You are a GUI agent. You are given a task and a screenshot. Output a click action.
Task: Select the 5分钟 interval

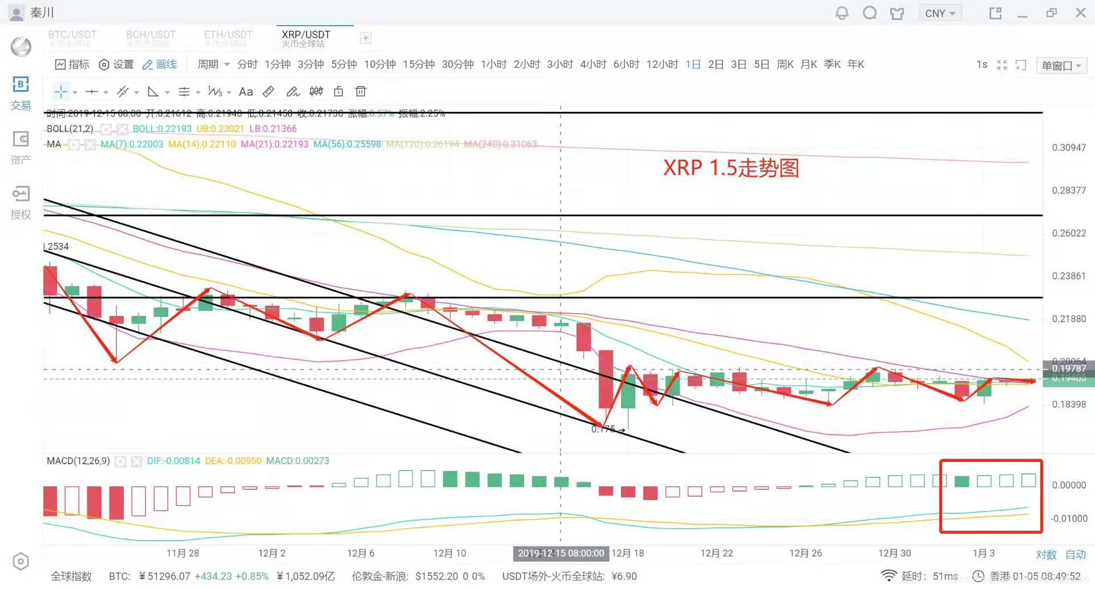point(344,64)
